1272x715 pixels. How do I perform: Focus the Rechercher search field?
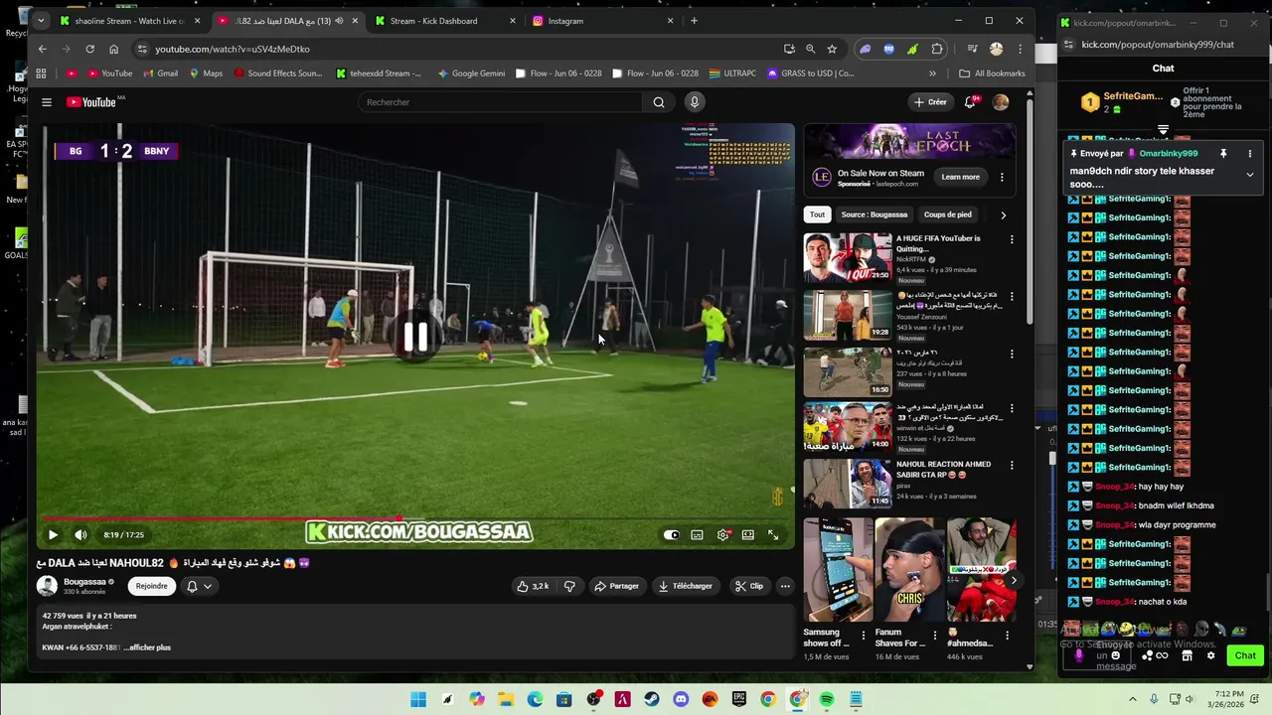[501, 102]
